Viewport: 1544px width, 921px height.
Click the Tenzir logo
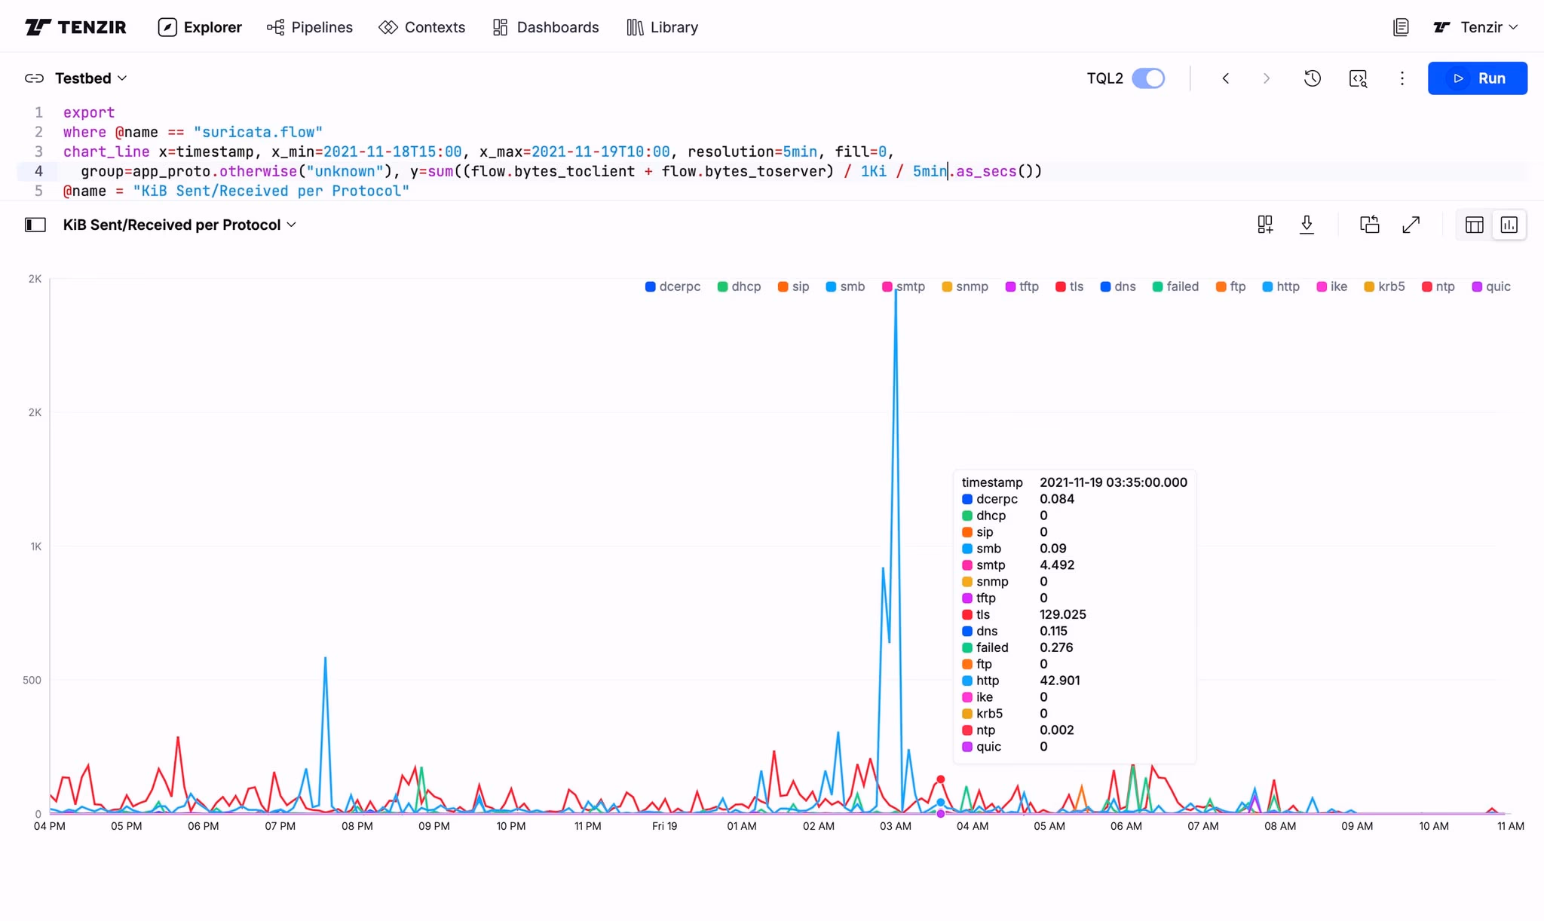(x=75, y=27)
